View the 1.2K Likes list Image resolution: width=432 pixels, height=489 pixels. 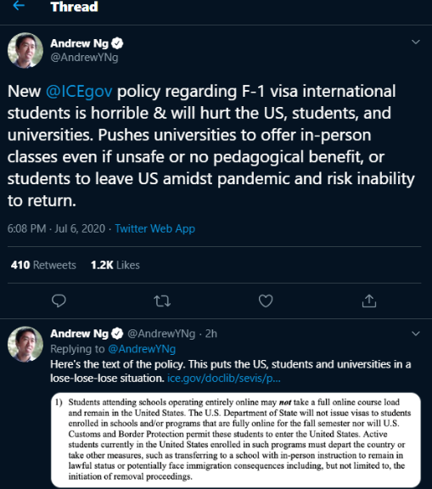[x=115, y=265]
